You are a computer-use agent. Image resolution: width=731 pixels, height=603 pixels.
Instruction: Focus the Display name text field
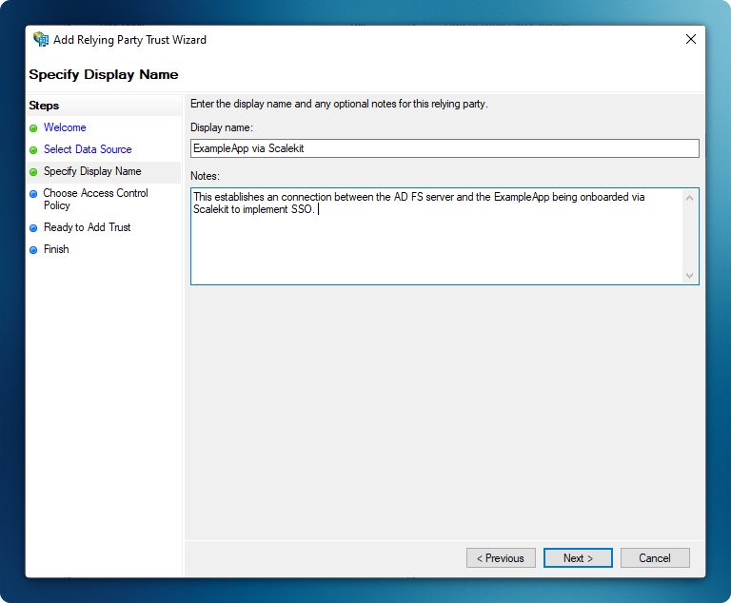(445, 148)
